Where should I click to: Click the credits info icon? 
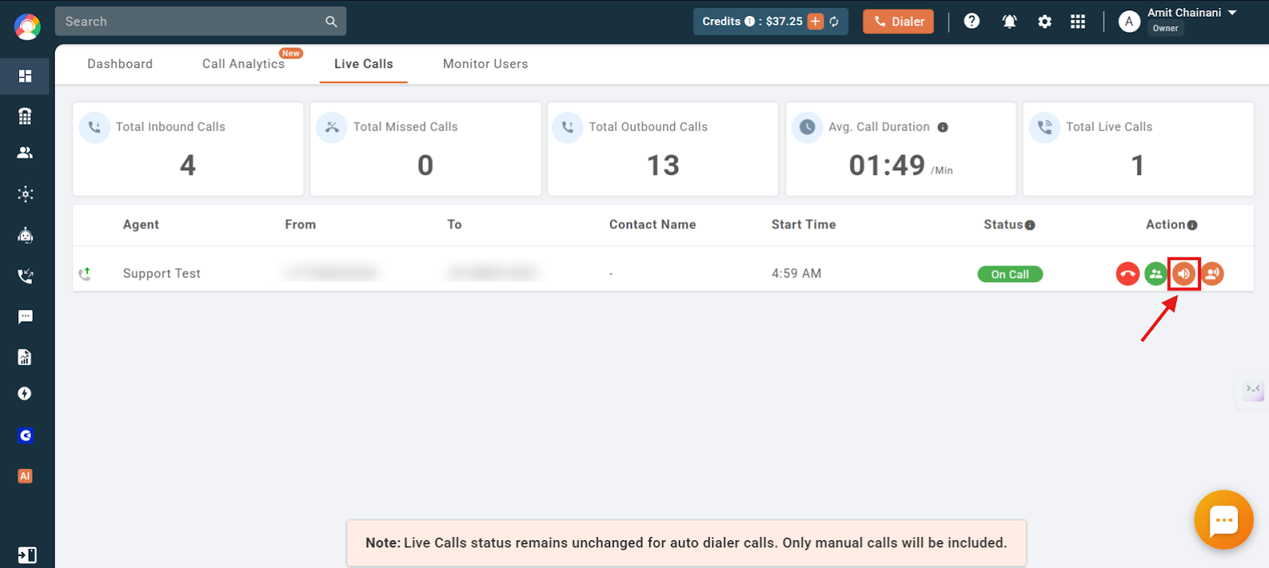750,21
